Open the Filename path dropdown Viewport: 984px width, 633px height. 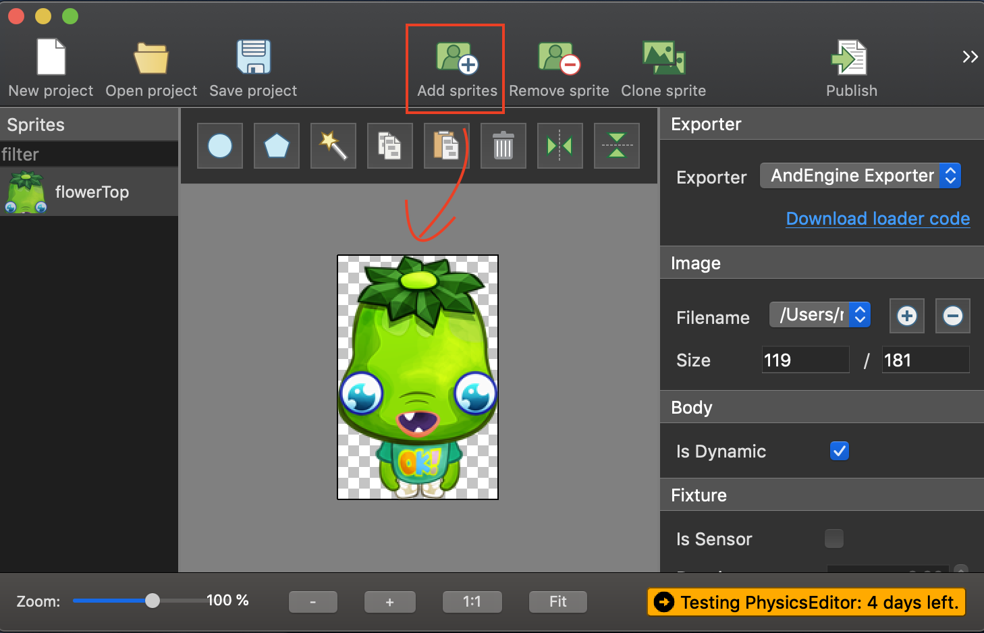(820, 315)
